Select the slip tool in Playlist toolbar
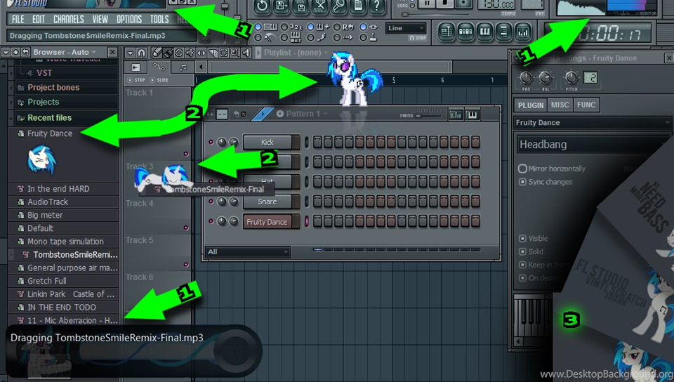 (x=201, y=53)
